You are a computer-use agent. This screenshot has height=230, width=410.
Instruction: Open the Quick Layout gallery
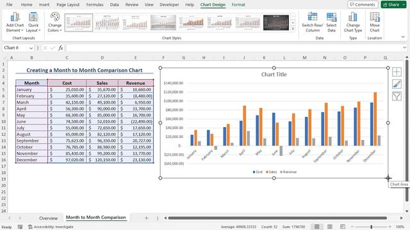[33, 22]
